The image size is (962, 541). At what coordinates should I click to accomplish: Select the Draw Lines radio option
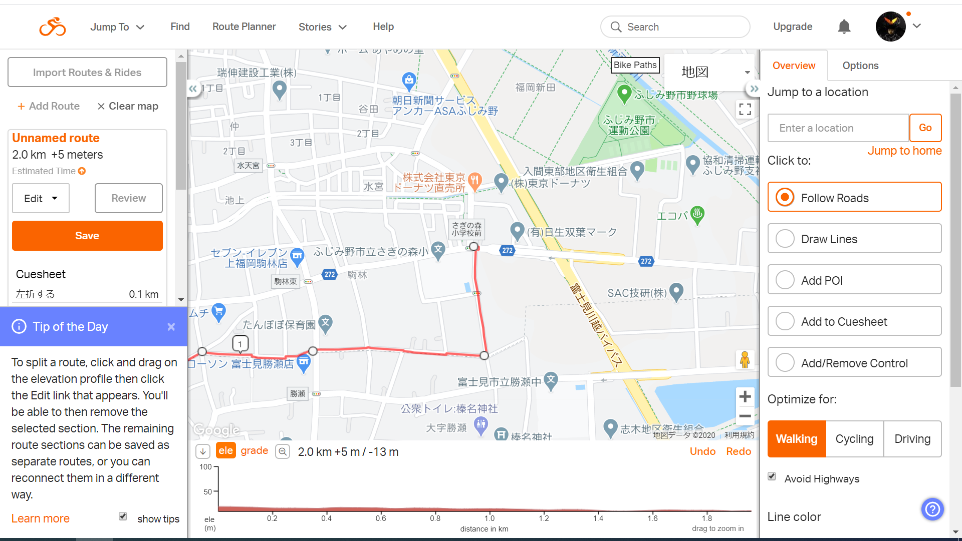pos(785,239)
